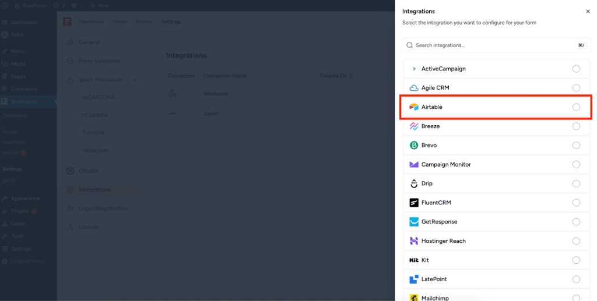The width and height of the screenshot is (597, 301).
Task: Select the Kit radio button
Action: [576, 260]
